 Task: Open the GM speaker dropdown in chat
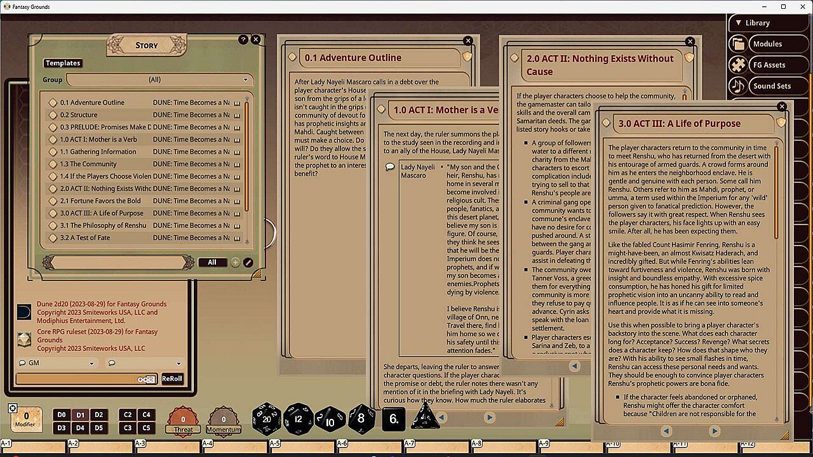tap(57, 363)
